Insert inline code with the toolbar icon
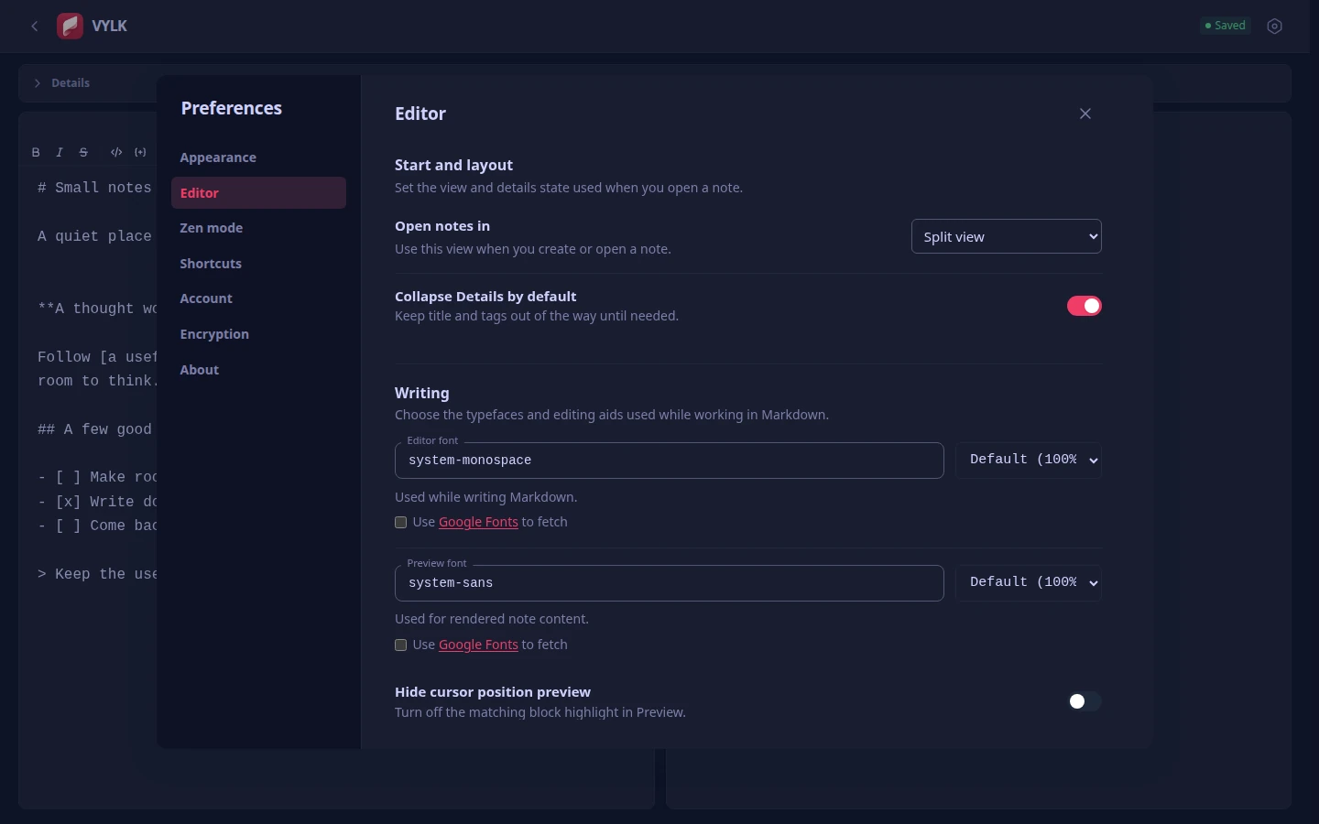1319x824 pixels. [116, 153]
